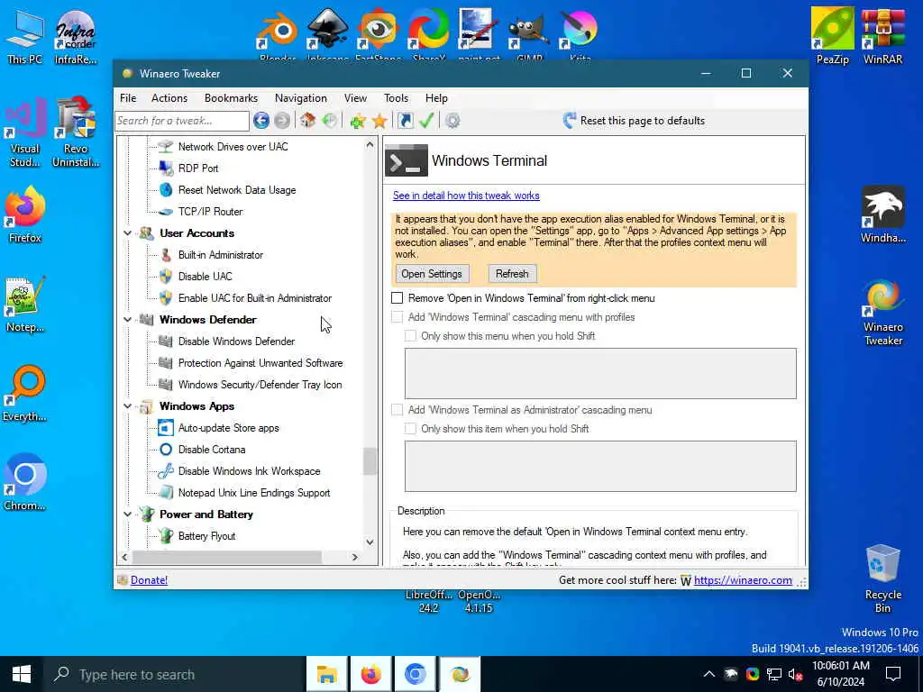Open the Help menu

pos(437,98)
